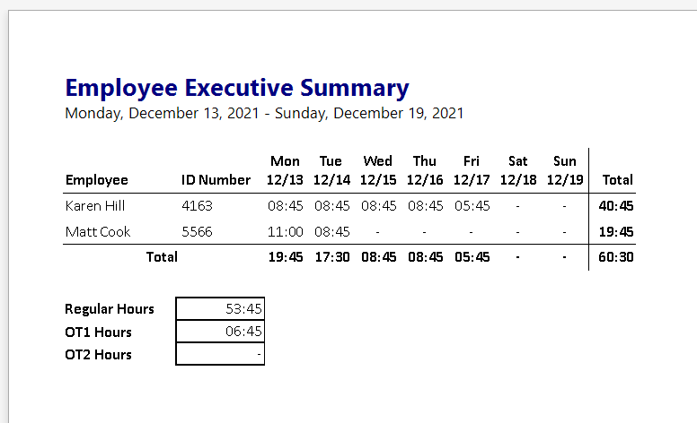Click the 60:30 grand total
The image size is (697, 423).
click(x=616, y=257)
